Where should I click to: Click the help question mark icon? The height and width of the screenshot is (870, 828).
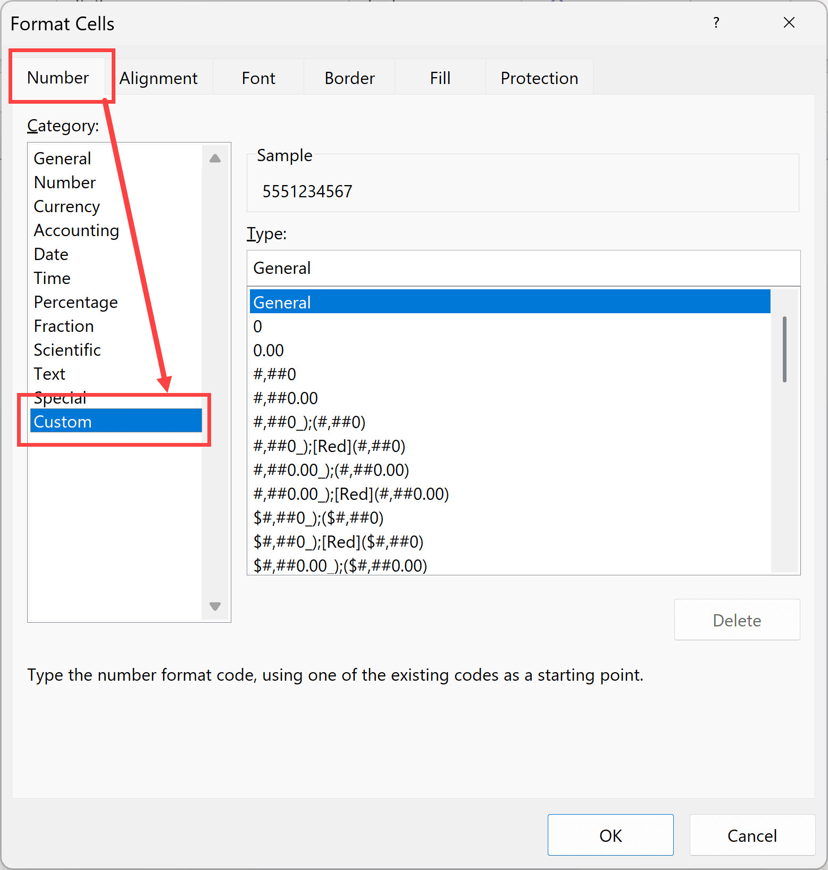716,23
